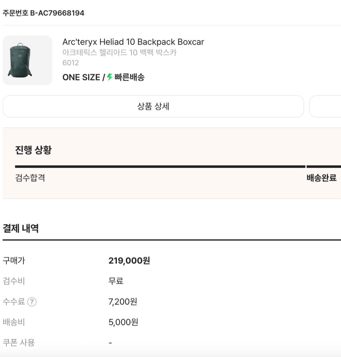
Task: Click the order number B-AC79668194
Action: click(x=43, y=13)
